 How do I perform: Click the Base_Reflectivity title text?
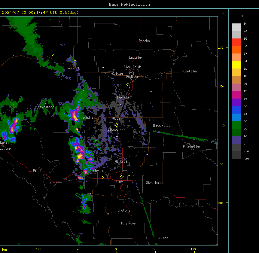(x=129, y=5)
